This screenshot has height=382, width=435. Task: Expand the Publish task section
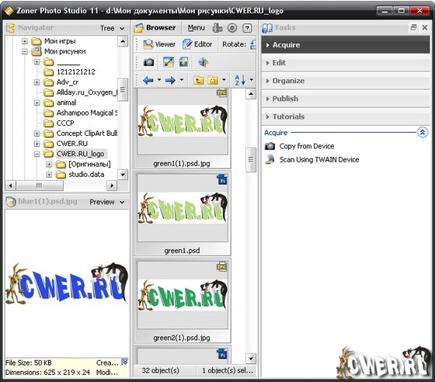click(x=346, y=99)
